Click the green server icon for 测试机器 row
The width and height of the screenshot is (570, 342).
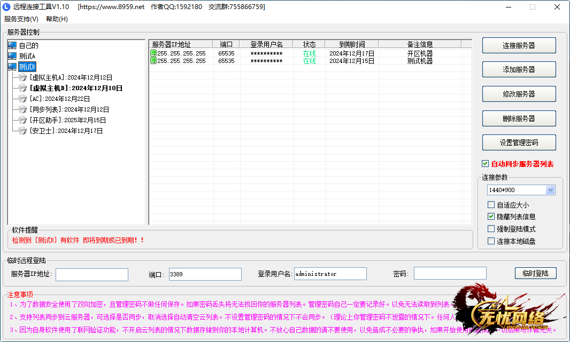(x=153, y=61)
